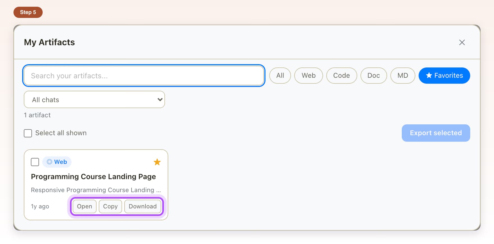Click the Responsive Programming Course Landing description
This screenshot has height=244, width=494.
[96, 190]
